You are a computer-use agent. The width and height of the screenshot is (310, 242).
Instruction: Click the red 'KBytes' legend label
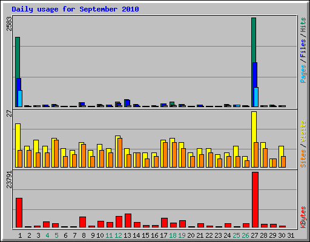(x=303, y=217)
